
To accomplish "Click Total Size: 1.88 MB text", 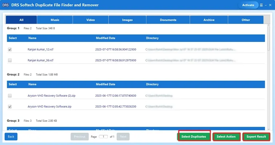I will click(47, 74).
